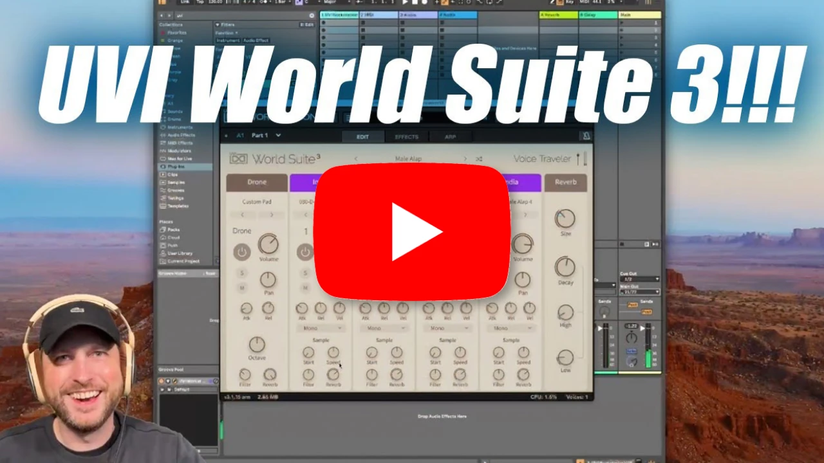
Task: Open Templates category in Ableton browser
Action: pos(178,206)
